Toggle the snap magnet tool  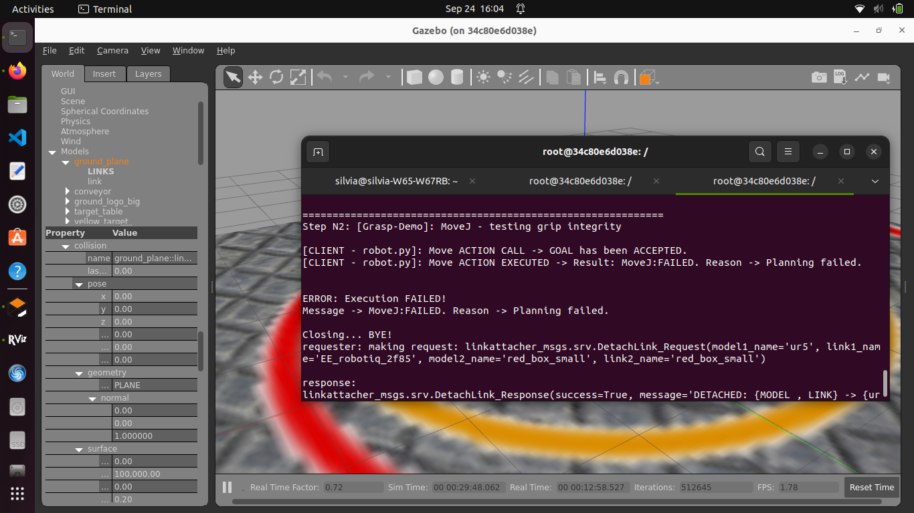(621, 77)
